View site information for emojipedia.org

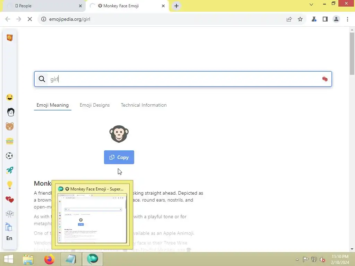point(43,19)
